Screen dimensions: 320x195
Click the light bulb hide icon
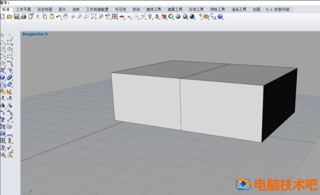pos(150,17)
